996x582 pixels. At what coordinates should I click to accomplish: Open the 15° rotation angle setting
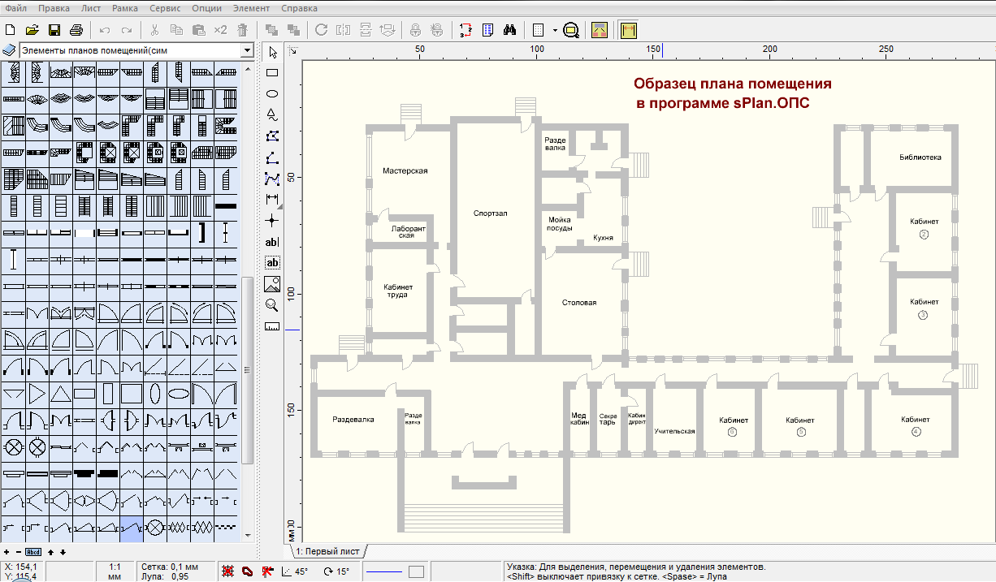336,571
